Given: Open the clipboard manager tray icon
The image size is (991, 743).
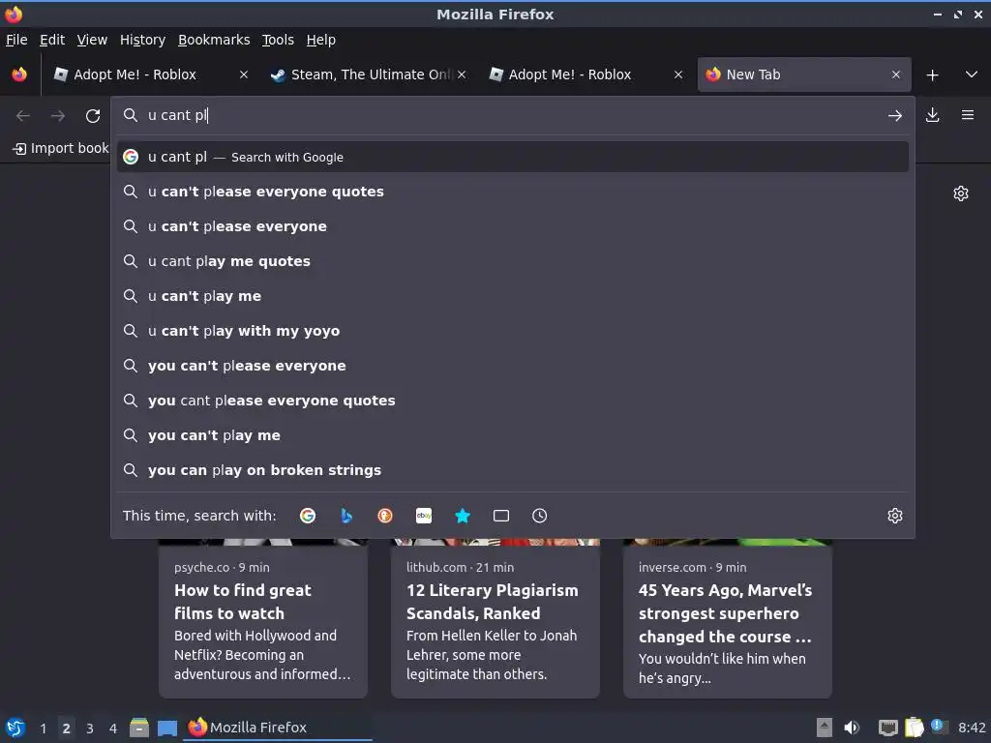Looking at the screenshot, I should pos(914,728).
